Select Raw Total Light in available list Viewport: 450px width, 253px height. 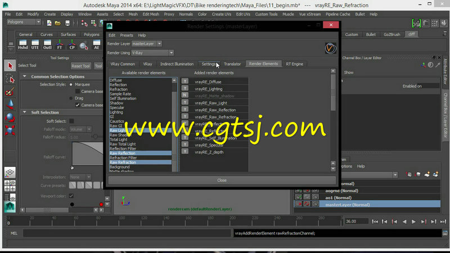(x=123, y=144)
